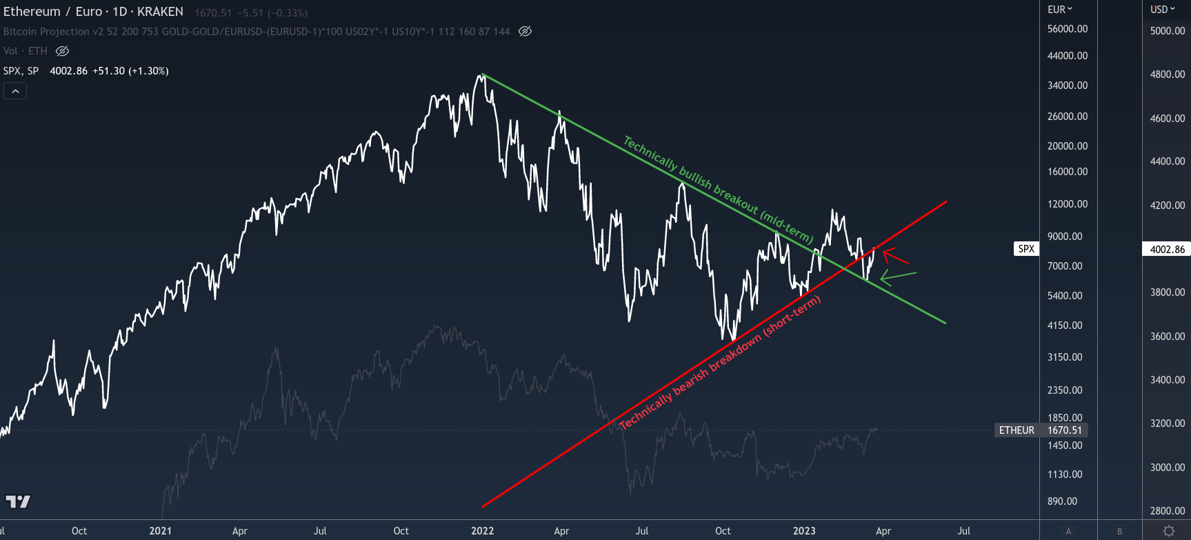Click the A auto-scale button

click(x=1068, y=531)
